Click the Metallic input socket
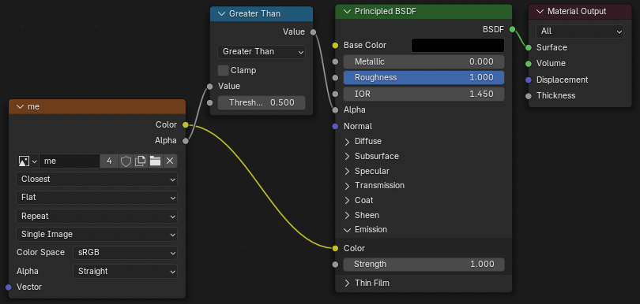The image size is (640, 304). coord(336,62)
